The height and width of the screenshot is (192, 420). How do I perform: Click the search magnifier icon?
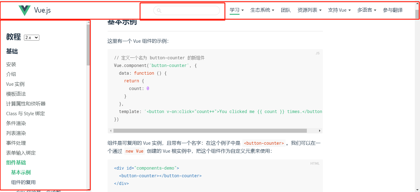159,10
